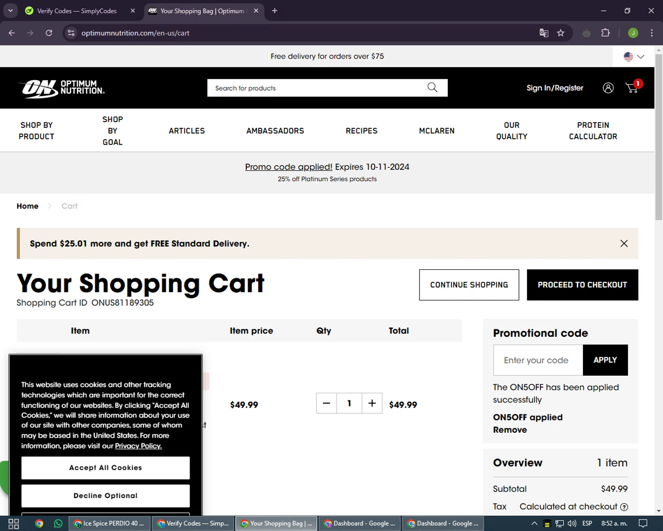The width and height of the screenshot is (663, 531).
Task: Click Proceed to Checkout button
Action: tap(582, 285)
